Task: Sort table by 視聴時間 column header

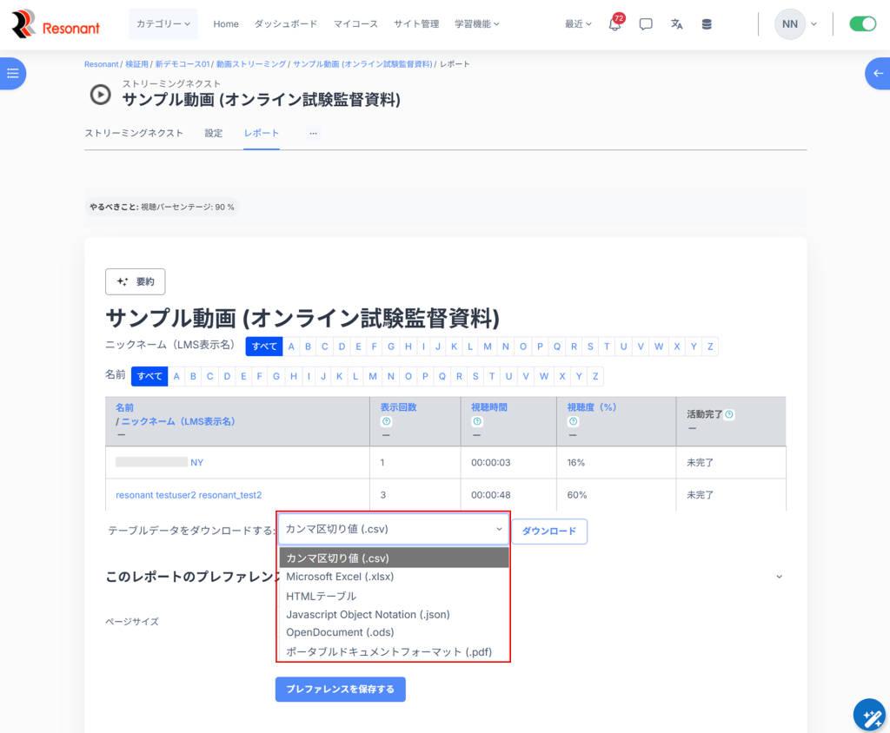Action: tap(489, 406)
